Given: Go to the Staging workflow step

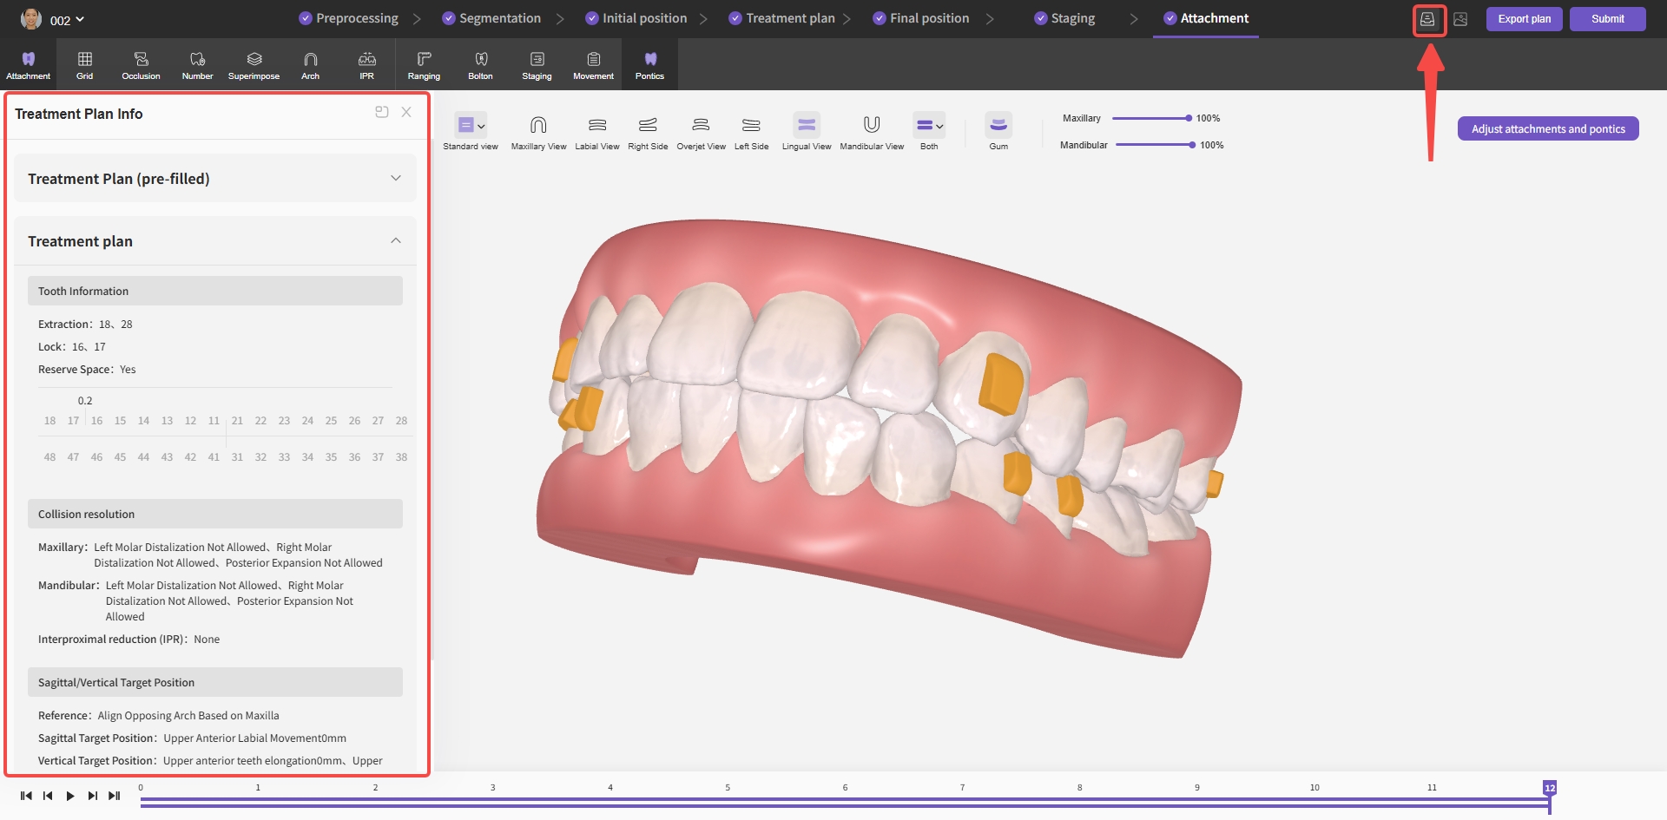Looking at the screenshot, I should (x=1064, y=18).
